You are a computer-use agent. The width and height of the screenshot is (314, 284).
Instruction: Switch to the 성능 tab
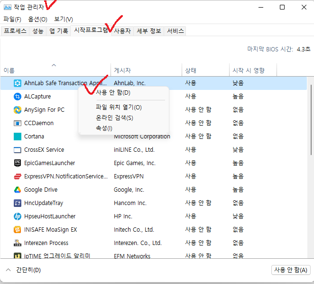click(x=38, y=31)
